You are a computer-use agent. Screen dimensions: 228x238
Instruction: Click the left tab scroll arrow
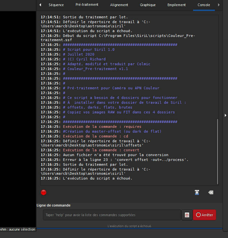tap(40, 5)
